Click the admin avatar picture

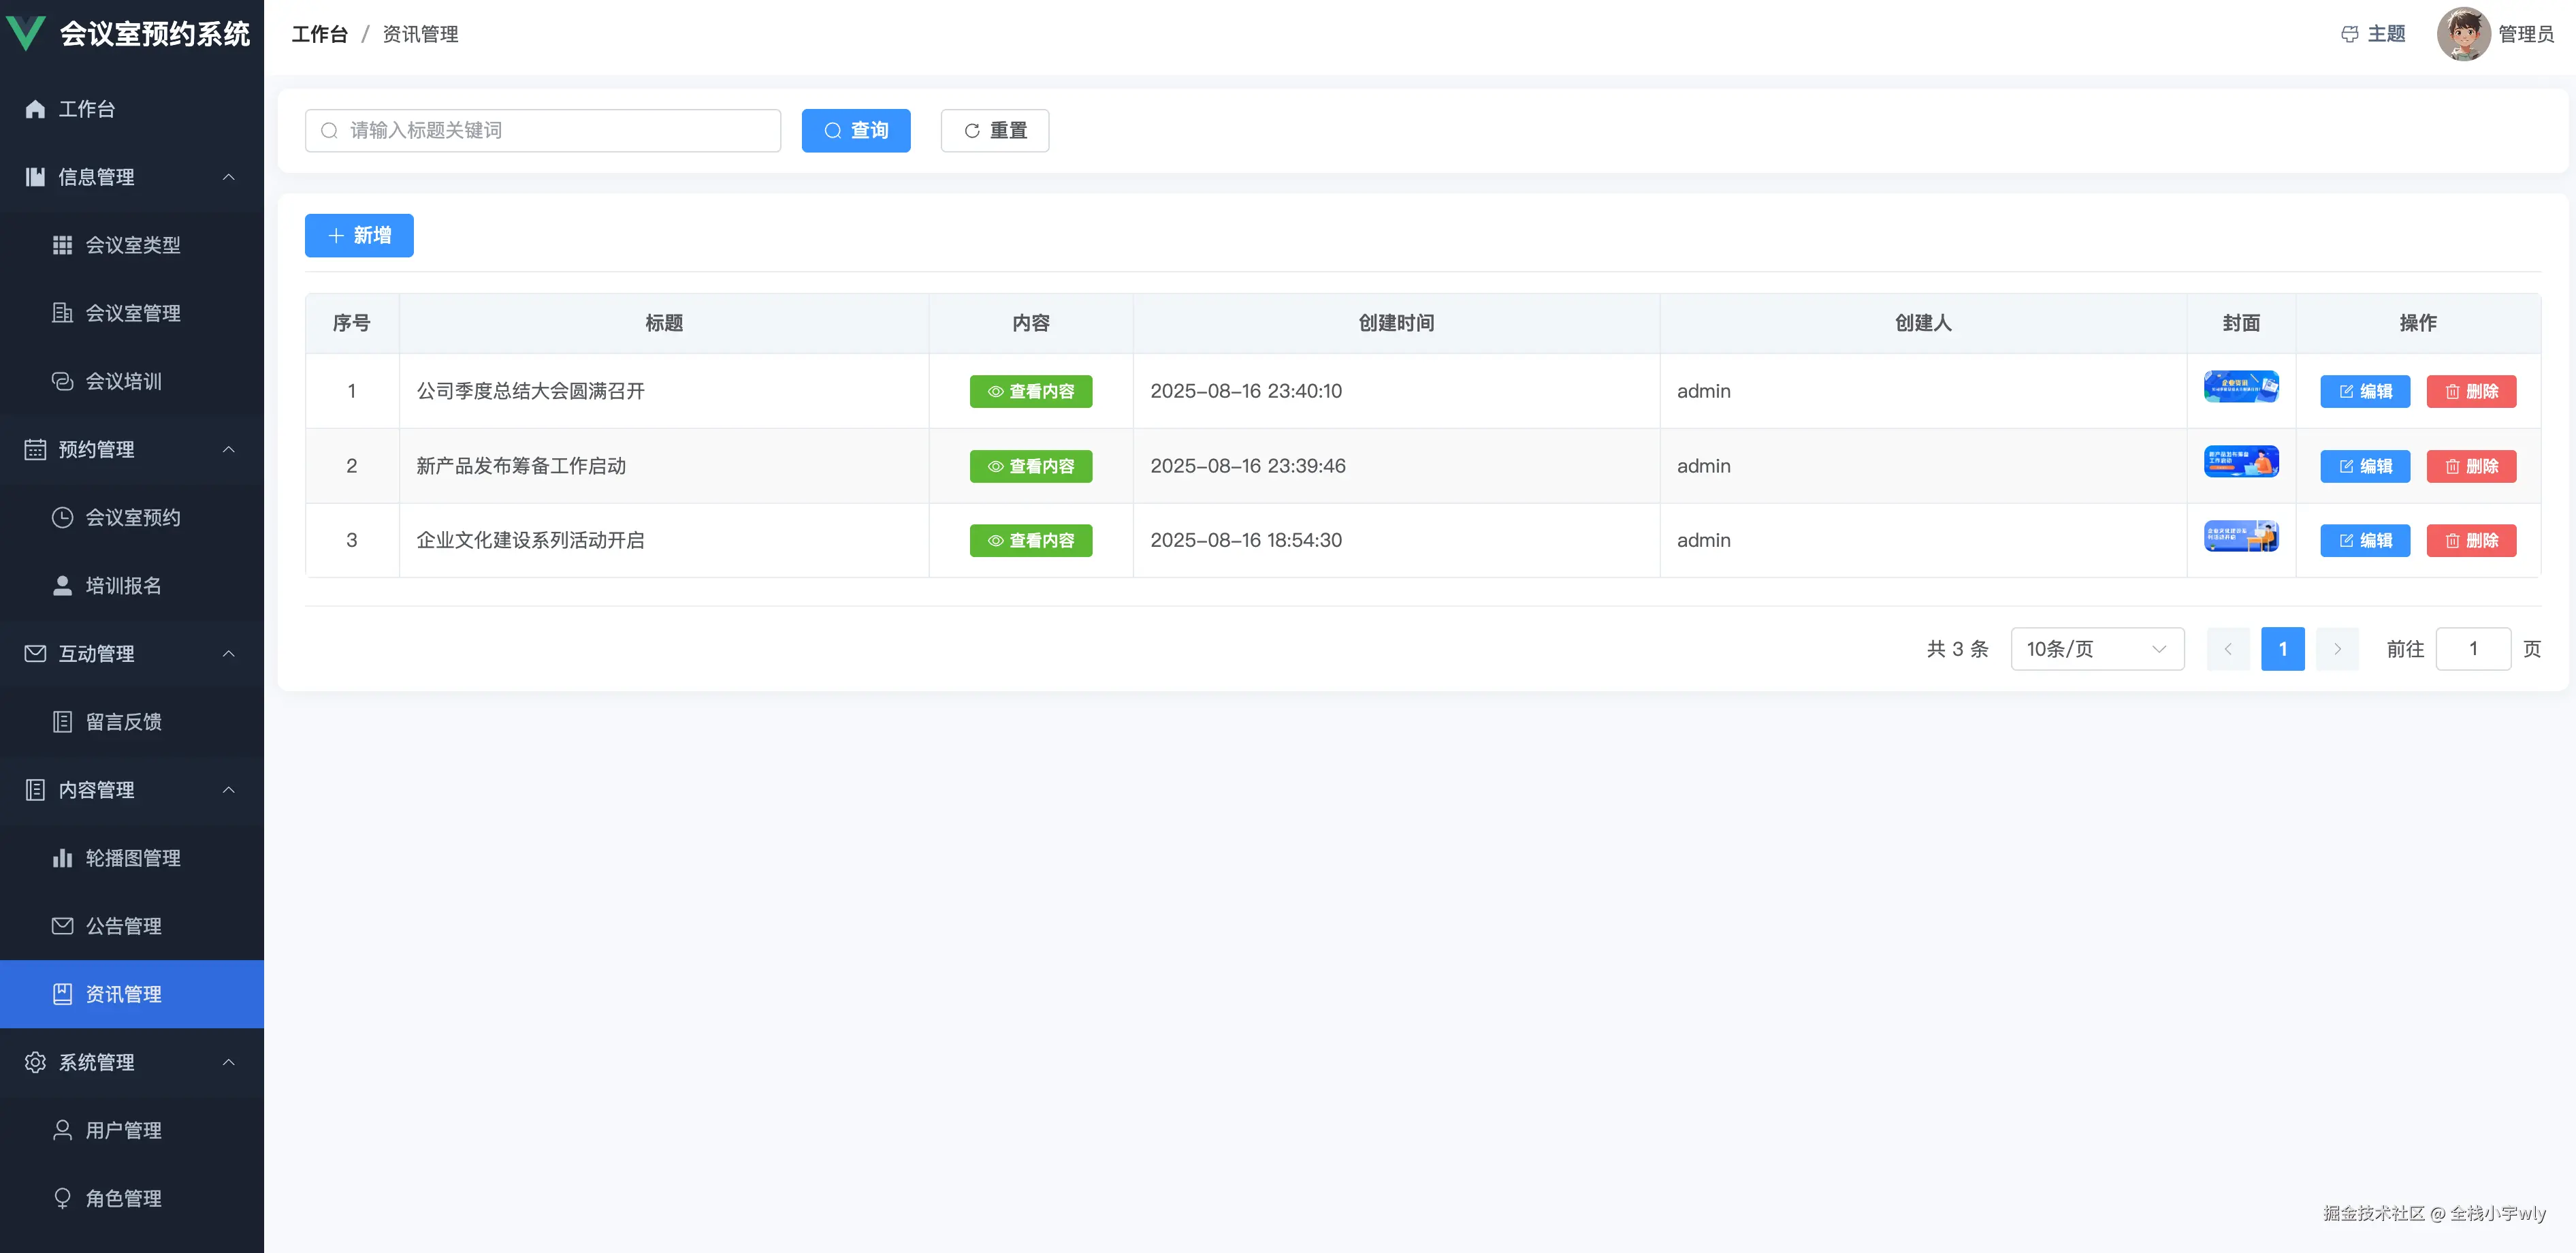click(x=2462, y=34)
